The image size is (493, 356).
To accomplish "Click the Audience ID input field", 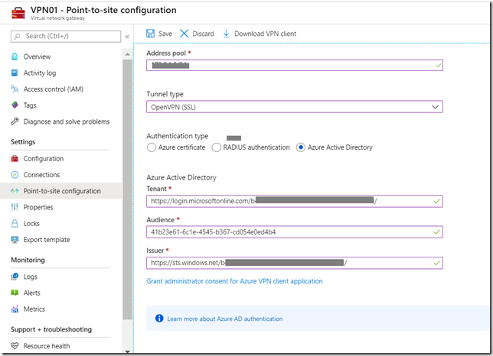I will coord(295,231).
